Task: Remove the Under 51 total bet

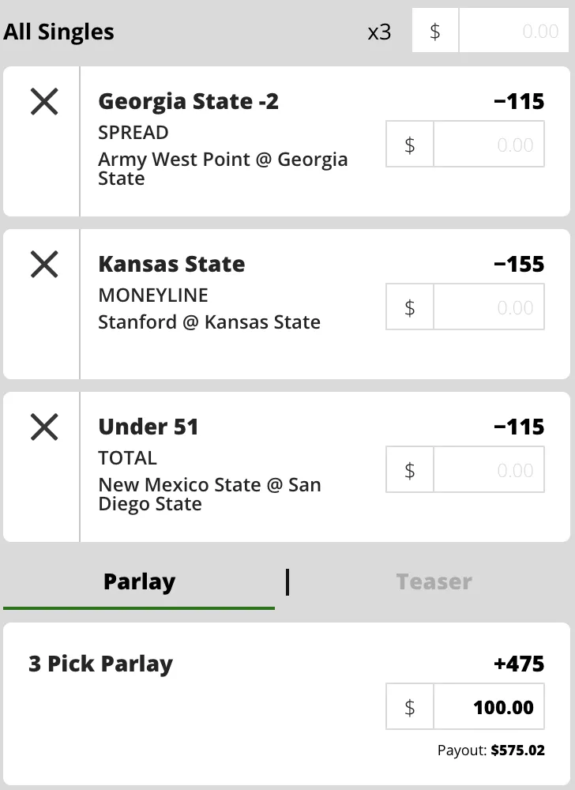Action: [44, 427]
